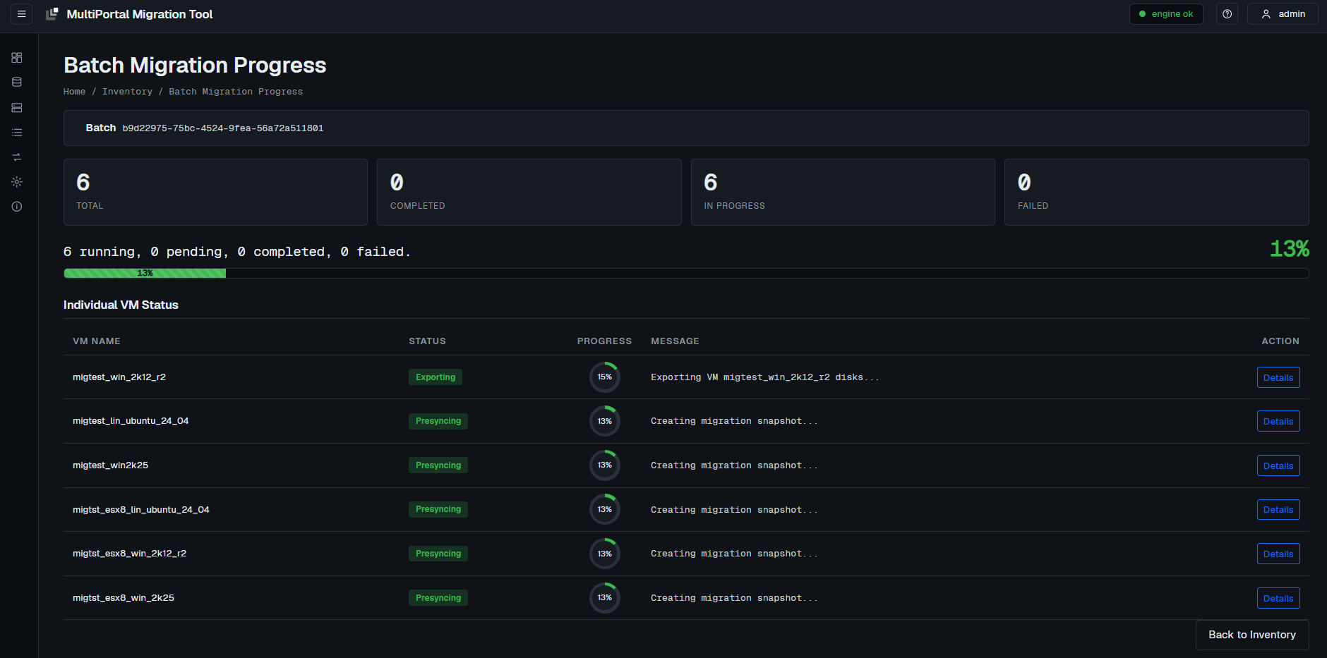This screenshot has width=1327, height=658.
Task: Click Presyncing badge for migtst_esx8_lin_ubuntu_24_04
Action: (x=438, y=509)
